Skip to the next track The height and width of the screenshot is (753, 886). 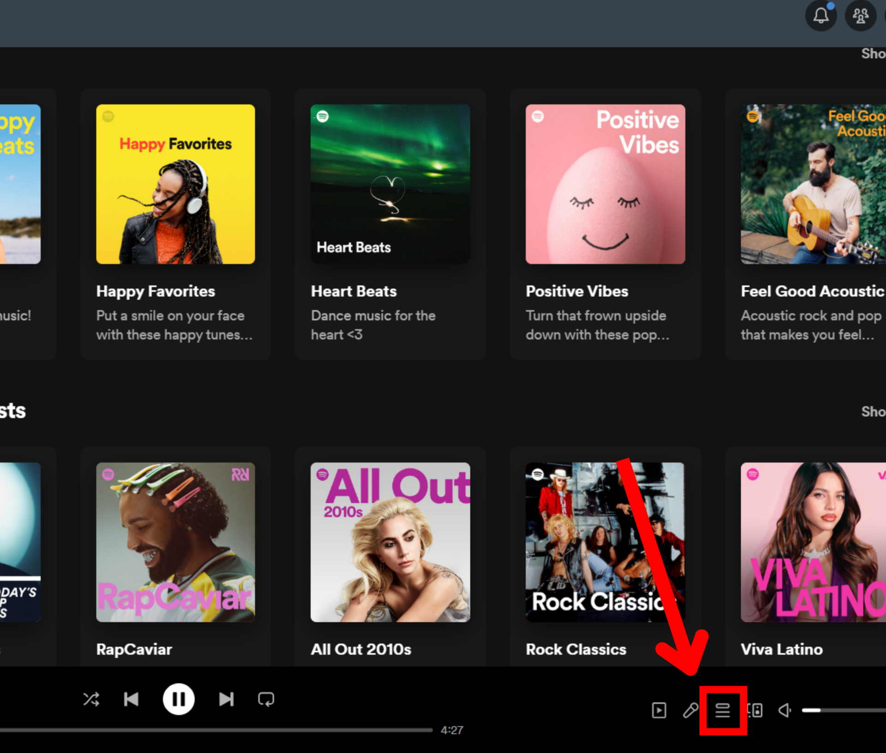tap(226, 699)
